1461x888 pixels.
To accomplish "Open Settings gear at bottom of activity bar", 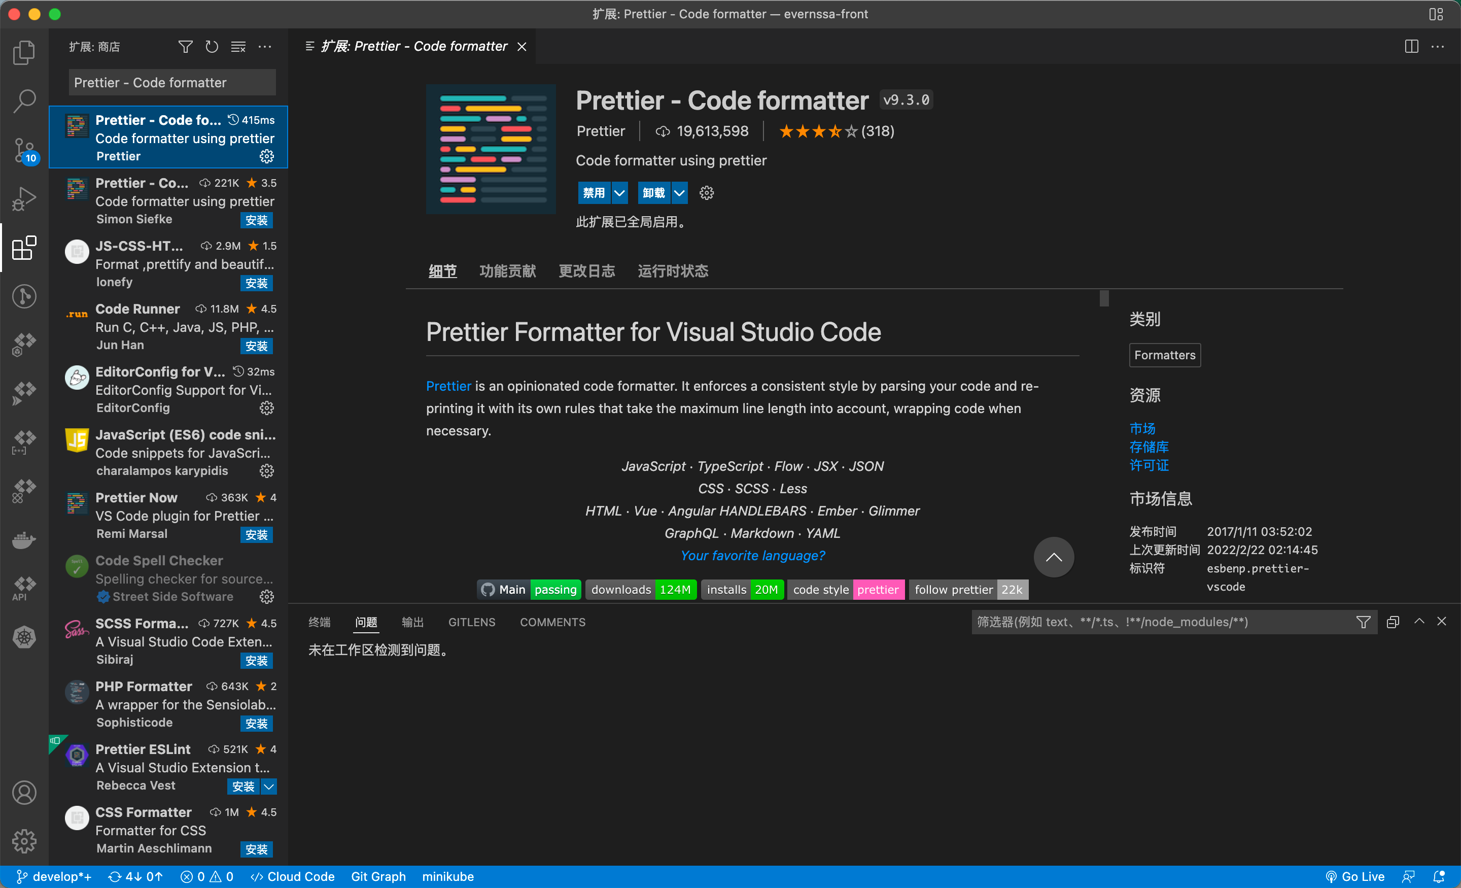I will click(x=24, y=840).
